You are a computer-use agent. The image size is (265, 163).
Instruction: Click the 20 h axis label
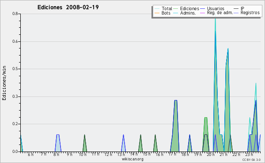coord(210,154)
